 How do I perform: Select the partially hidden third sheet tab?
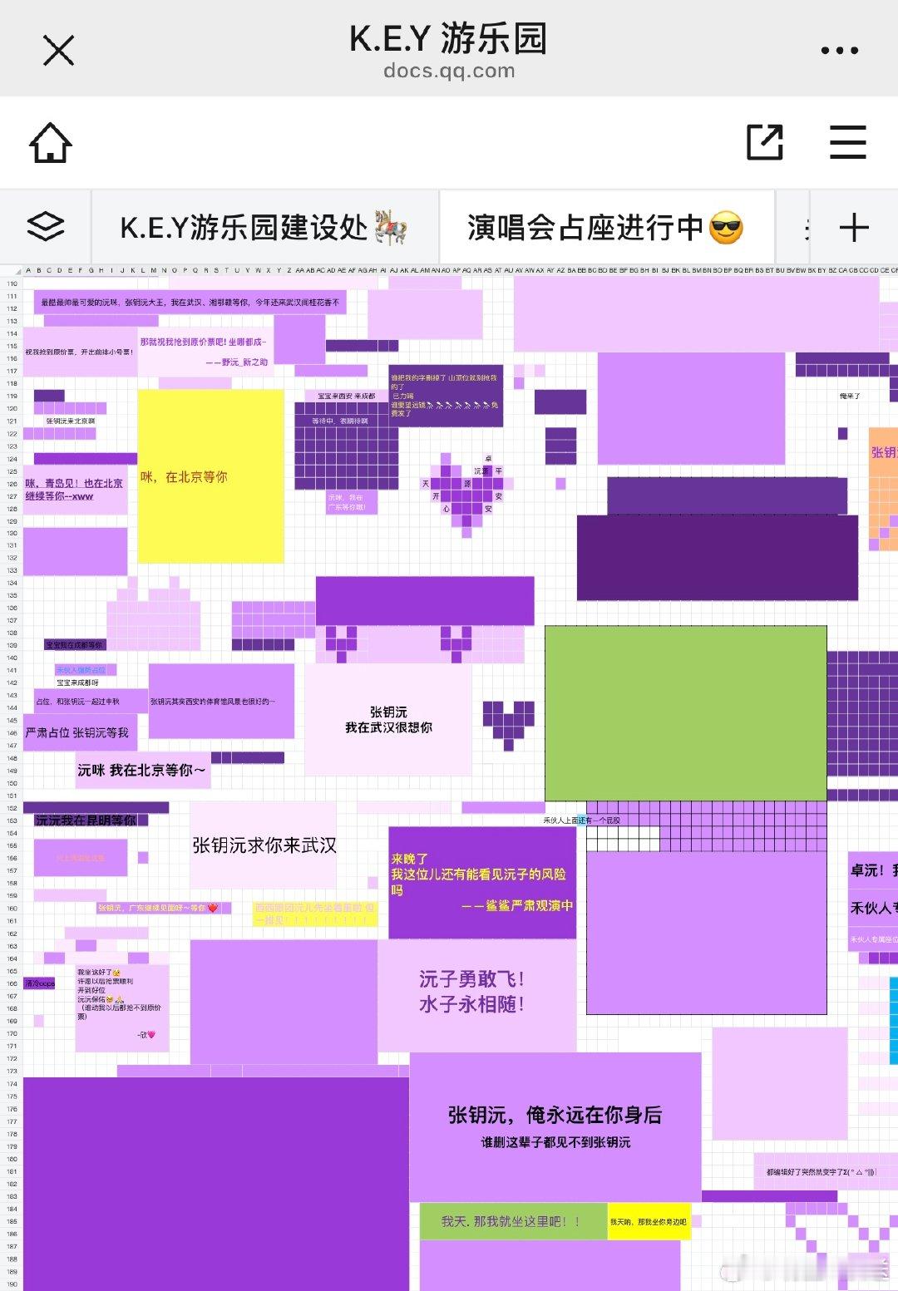[x=793, y=227]
